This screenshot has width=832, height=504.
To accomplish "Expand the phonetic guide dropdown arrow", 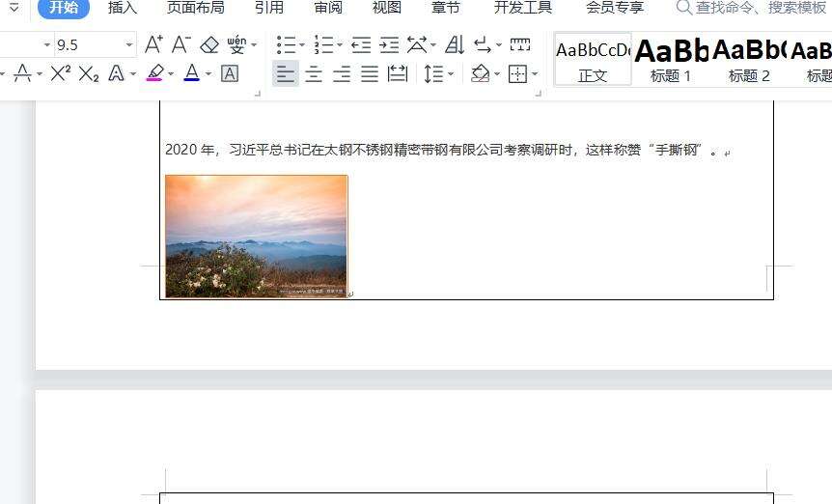I will point(254,45).
